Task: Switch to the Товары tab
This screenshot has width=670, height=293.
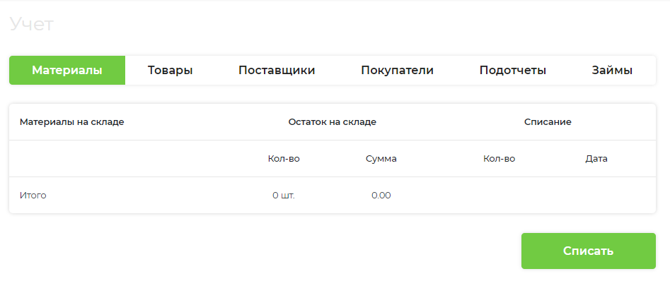Action: (x=170, y=71)
